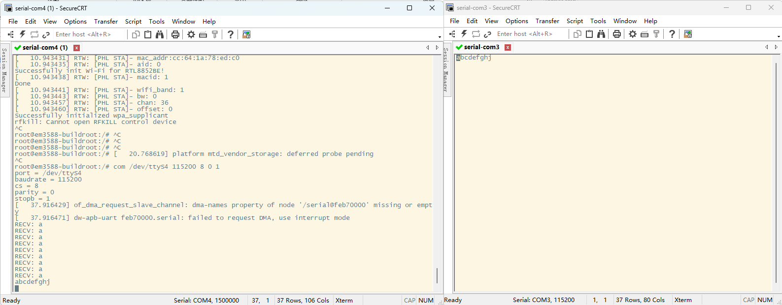Open Edit menu in serial-com3 window
The image size is (782, 305).
(472, 21)
